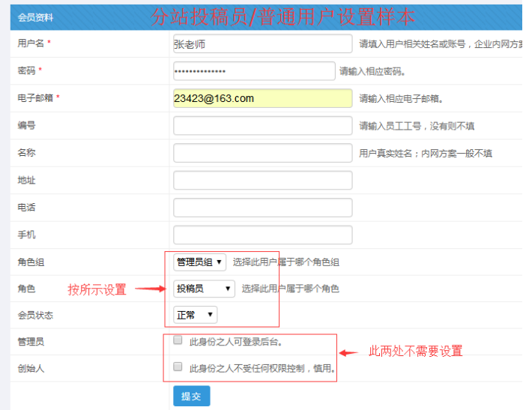This screenshot has width=523, height=410.
Task: Enable the 管理员 backend login checkbox
Action: 178,340
